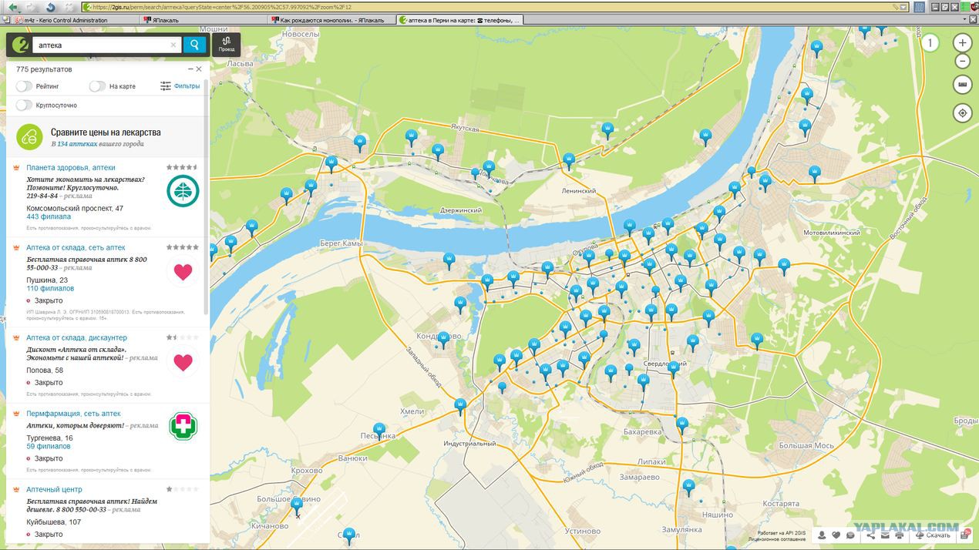Locate my position on map

tap(962, 113)
